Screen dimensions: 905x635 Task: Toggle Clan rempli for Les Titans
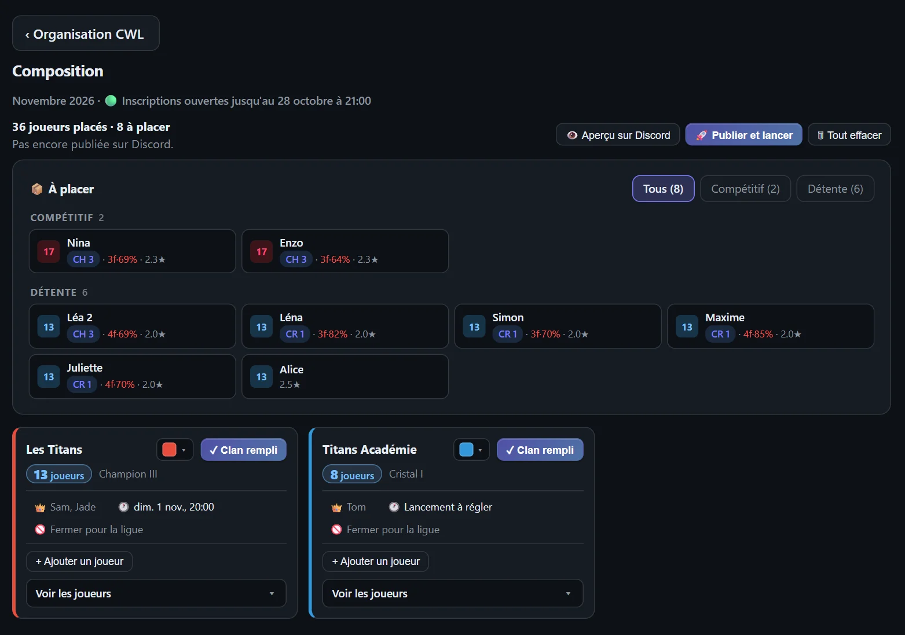tap(243, 450)
